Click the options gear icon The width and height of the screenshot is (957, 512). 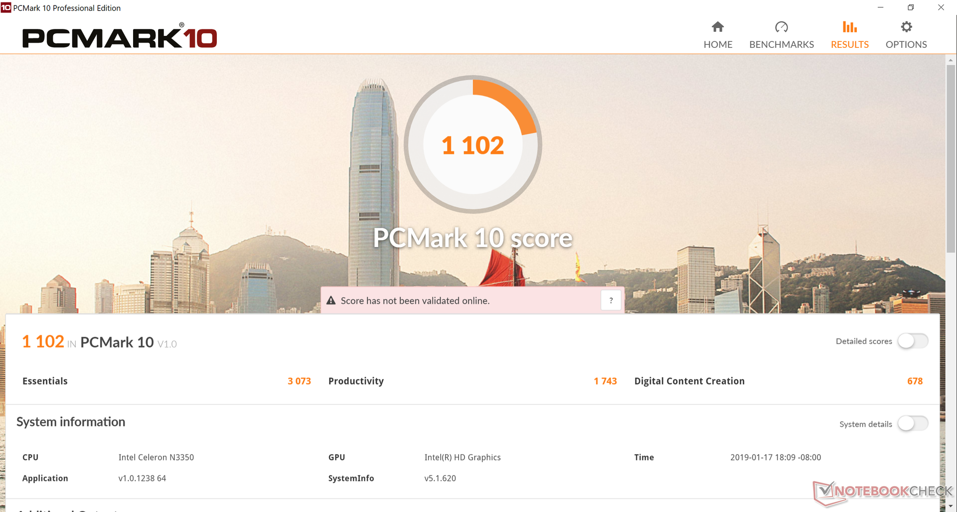click(x=907, y=27)
